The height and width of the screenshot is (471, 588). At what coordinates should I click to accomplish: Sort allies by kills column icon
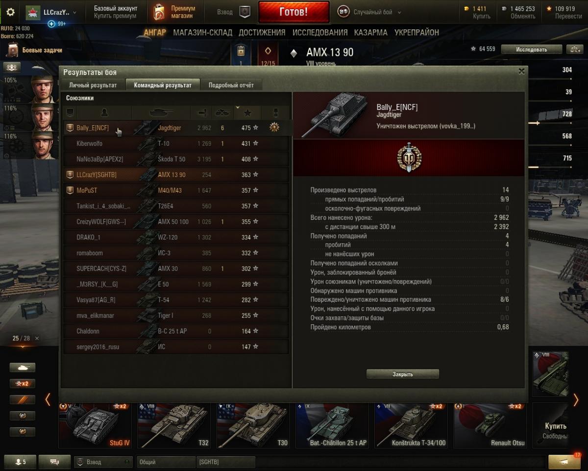coord(222,113)
